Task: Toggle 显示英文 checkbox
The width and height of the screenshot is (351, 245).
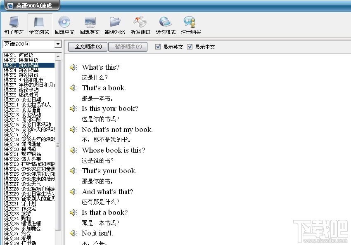Action: coord(158,47)
